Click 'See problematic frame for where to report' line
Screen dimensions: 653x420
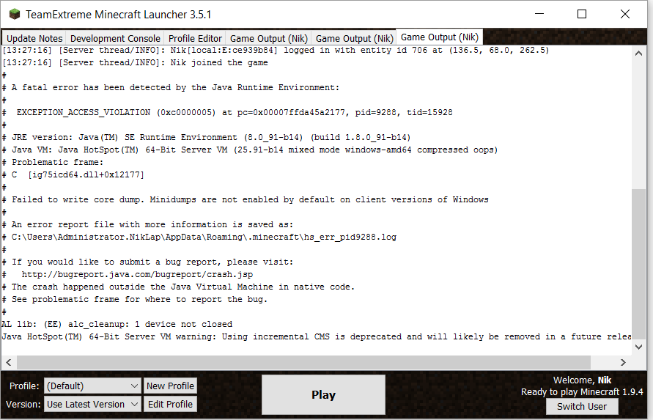pos(135,299)
